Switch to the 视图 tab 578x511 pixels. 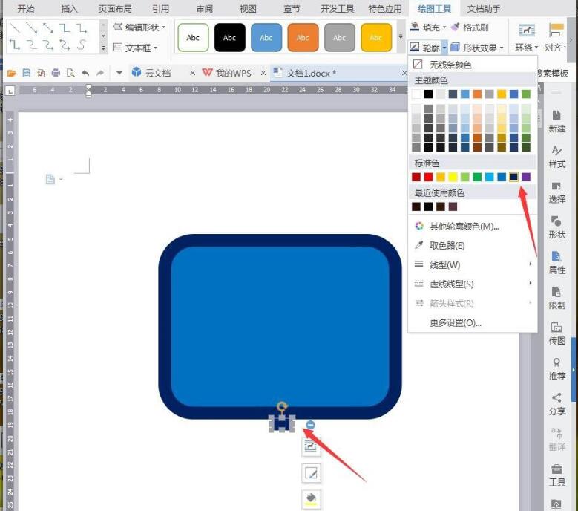pyautogui.click(x=248, y=8)
